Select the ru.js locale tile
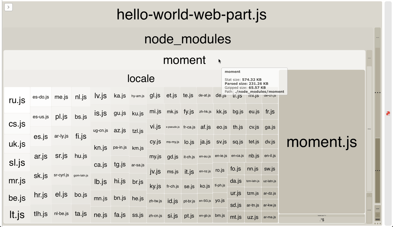393x227 pixels. click(x=17, y=100)
